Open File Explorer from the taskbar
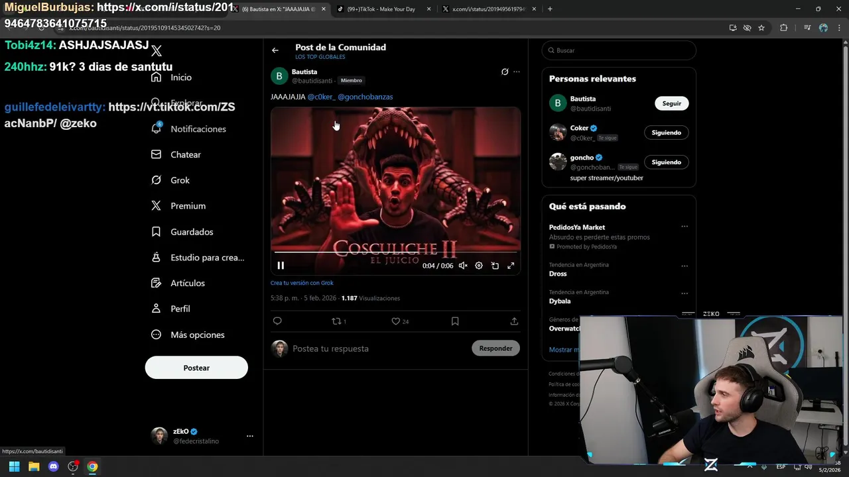The height and width of the screenshot is (477, 849). click(x=34, y=466)
